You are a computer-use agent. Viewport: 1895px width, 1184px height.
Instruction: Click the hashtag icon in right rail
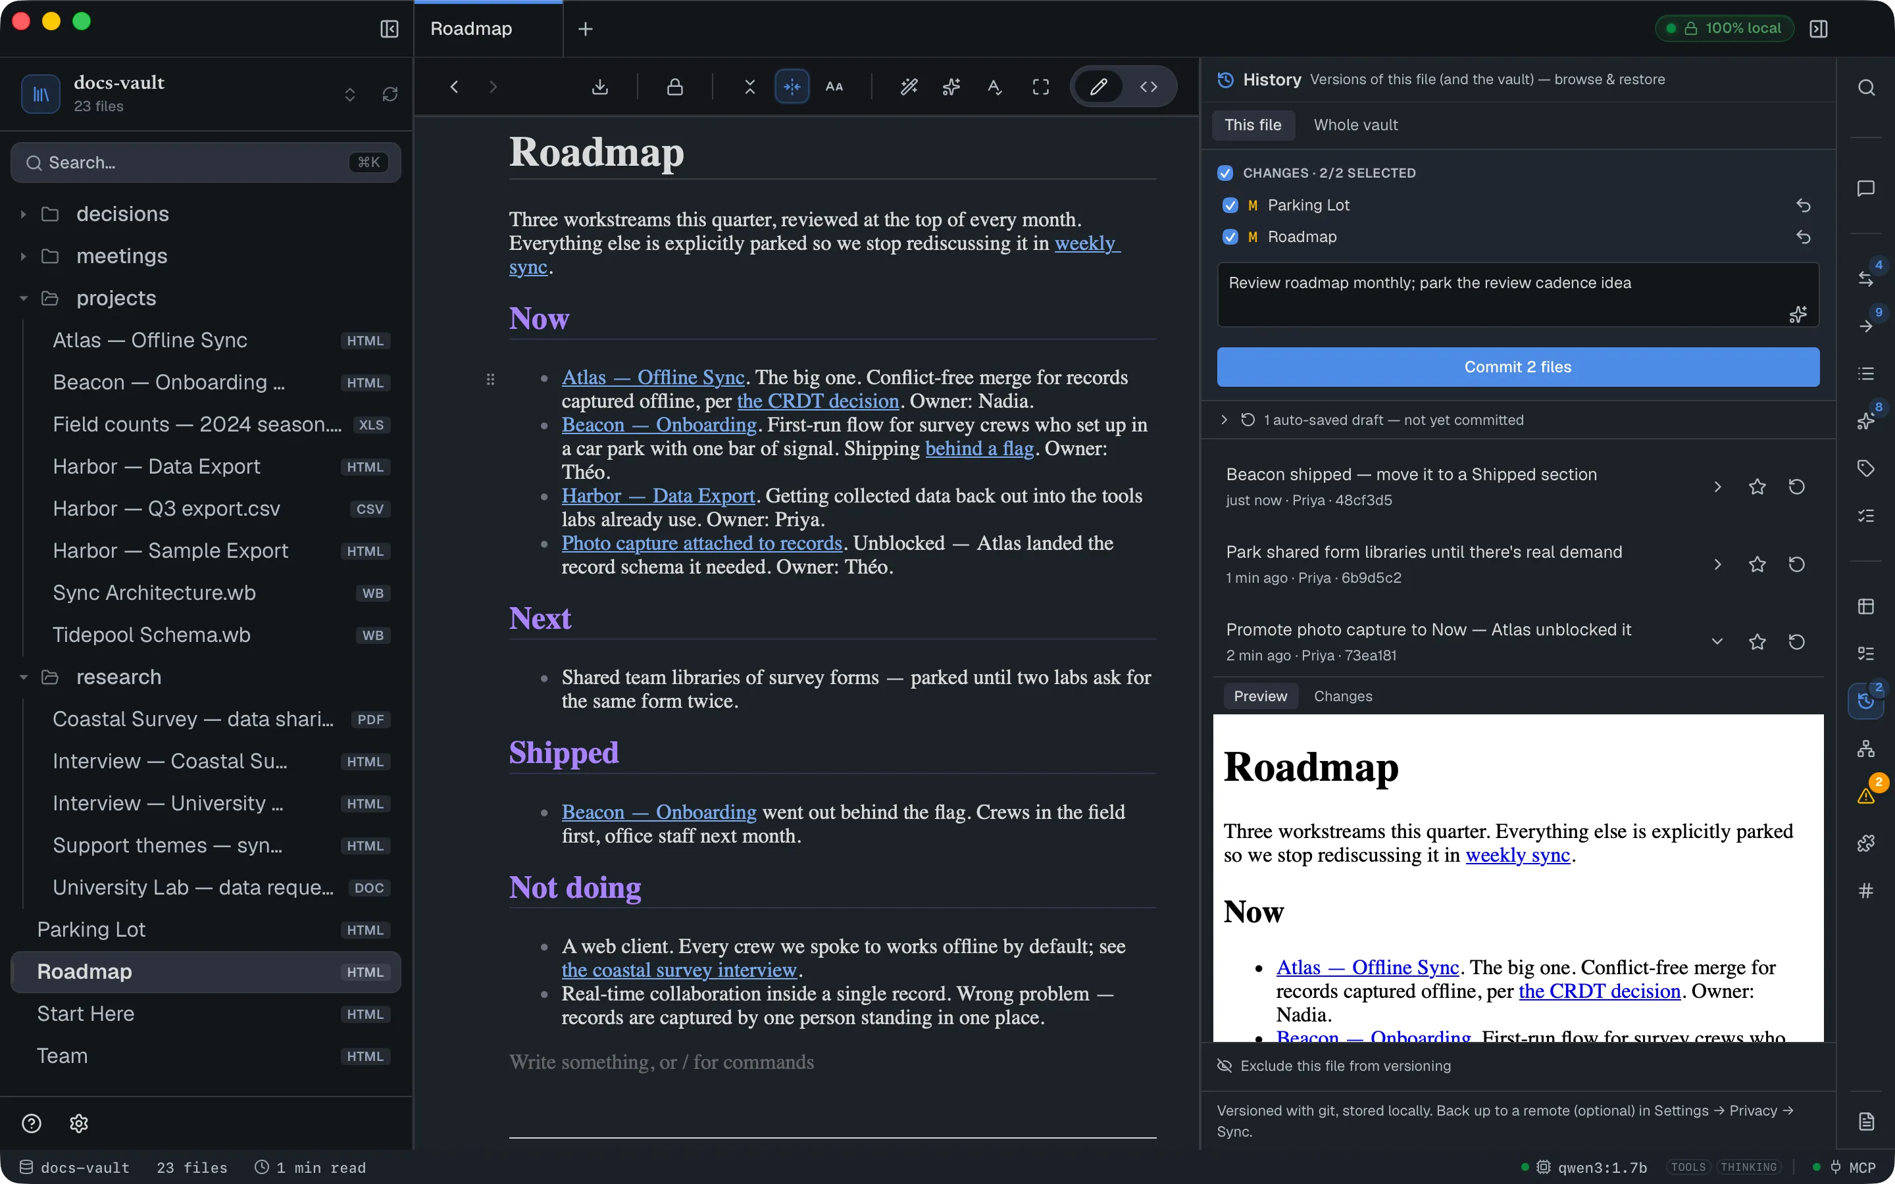[x=1866, y=891]
